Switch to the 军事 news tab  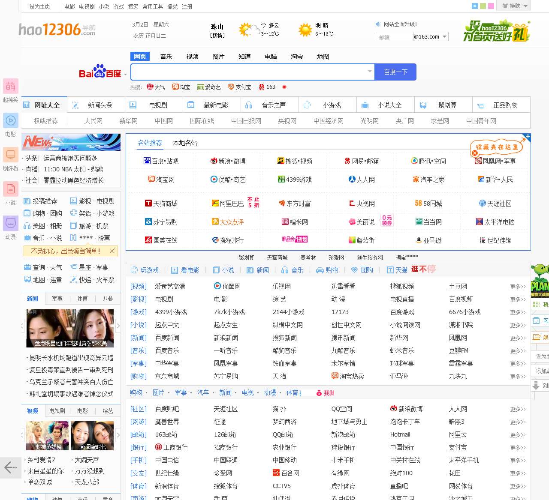click(57, 299)
